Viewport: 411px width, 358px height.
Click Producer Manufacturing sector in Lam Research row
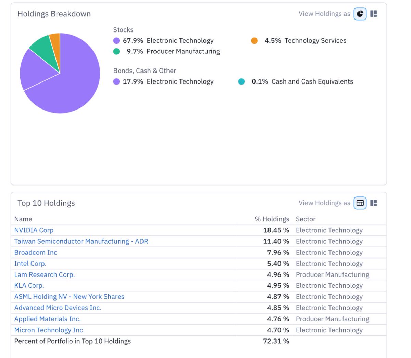click(333, 274)
